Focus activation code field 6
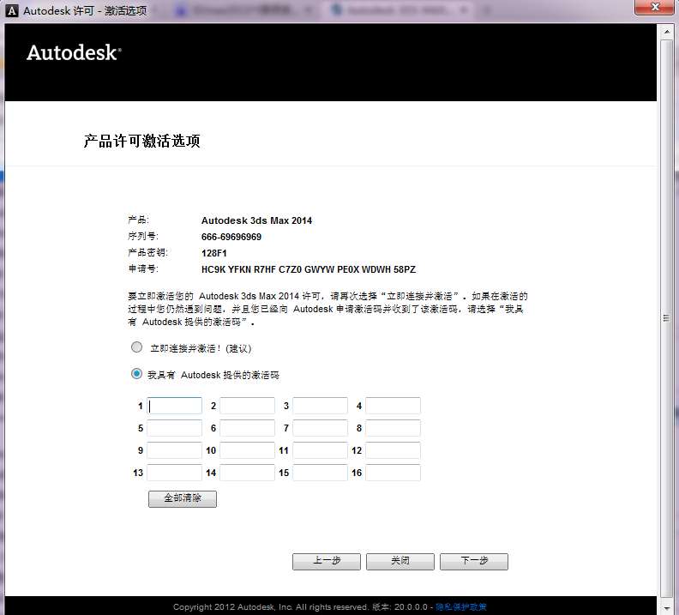 point(247,428)
